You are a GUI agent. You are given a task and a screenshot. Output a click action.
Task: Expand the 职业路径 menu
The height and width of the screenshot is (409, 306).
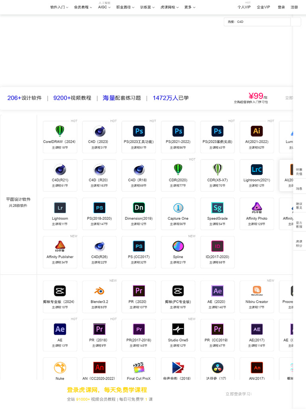(125, 7)
